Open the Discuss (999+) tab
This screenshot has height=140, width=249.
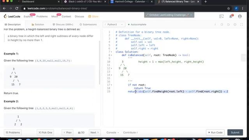click(x=63, y=24)
